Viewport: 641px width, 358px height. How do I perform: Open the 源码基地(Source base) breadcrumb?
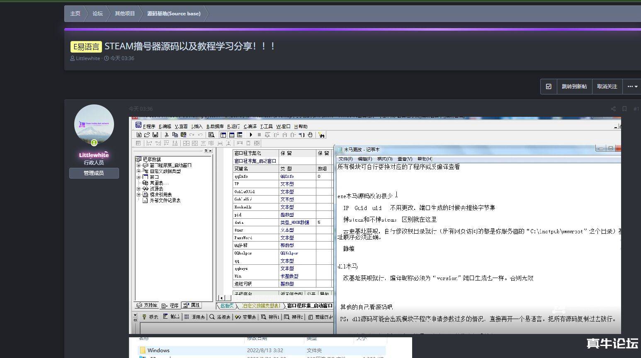pos(174,14)
